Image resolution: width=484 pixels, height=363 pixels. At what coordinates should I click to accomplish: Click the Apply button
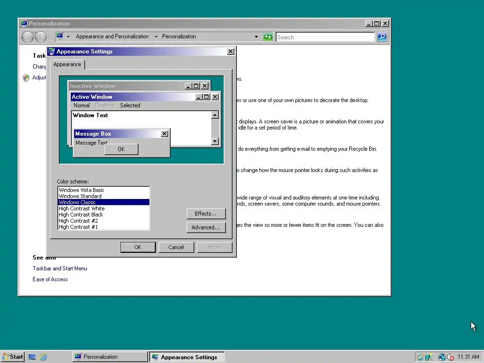click(215, 247)
